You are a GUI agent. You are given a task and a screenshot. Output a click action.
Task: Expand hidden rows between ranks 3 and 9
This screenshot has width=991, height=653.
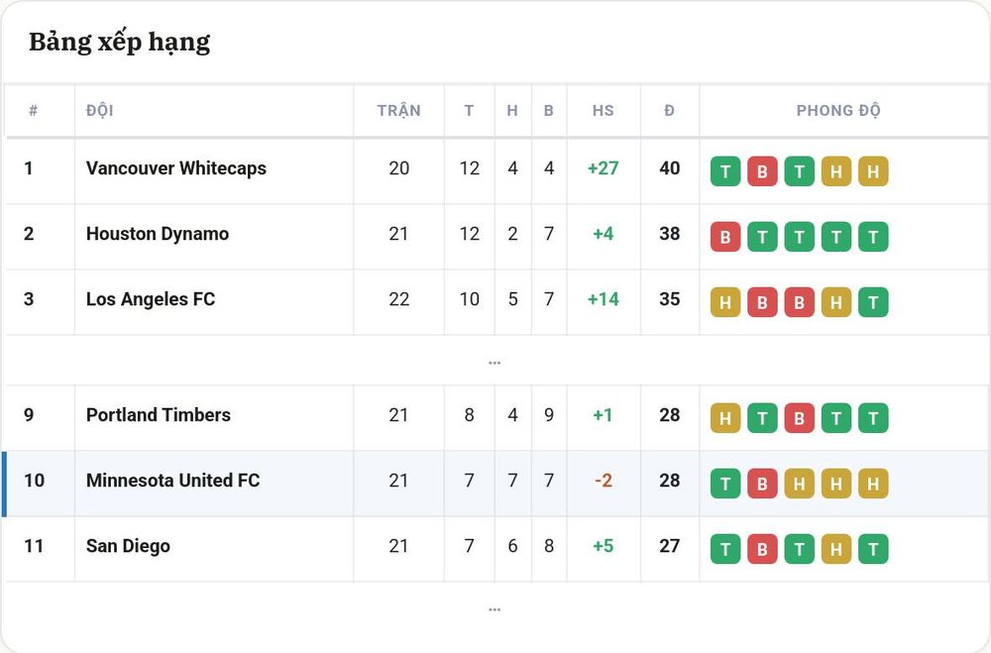495,363
